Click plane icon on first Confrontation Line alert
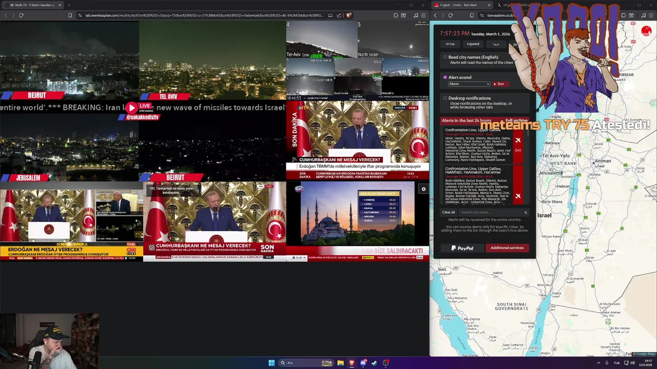 (x=518, y=140)
